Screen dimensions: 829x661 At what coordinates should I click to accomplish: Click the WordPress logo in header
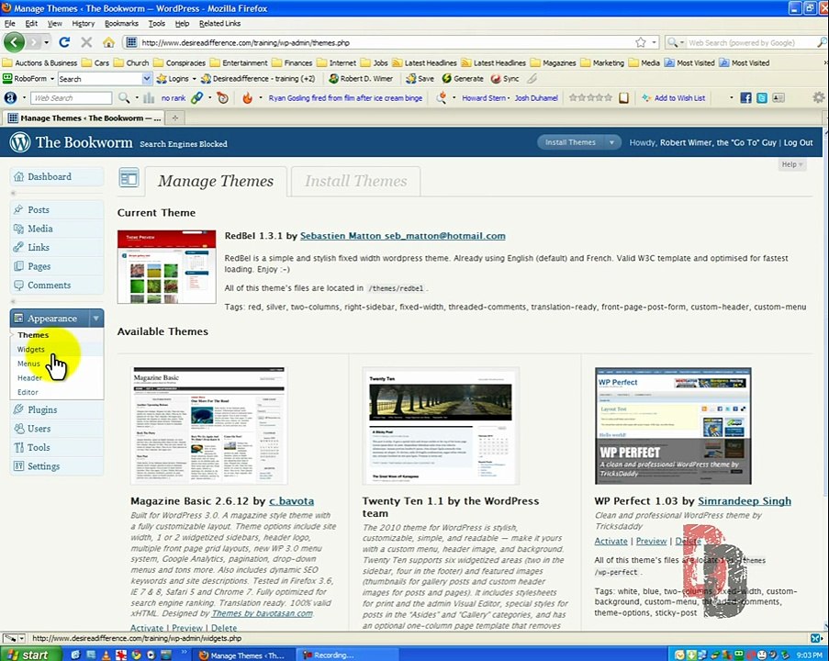tap(20, 142)
